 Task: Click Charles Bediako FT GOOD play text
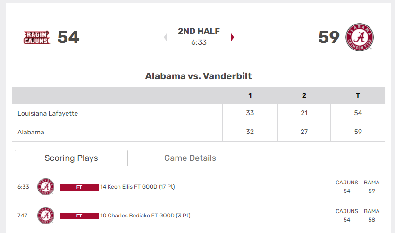[145, 216]
